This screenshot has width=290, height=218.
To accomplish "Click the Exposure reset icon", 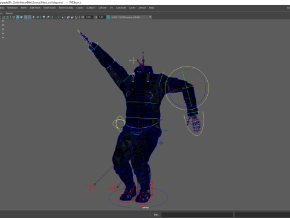I will tap(83, 17).
